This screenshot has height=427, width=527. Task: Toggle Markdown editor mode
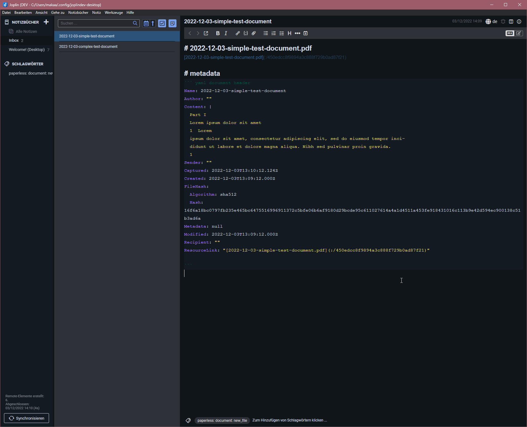tap(510, 33)
